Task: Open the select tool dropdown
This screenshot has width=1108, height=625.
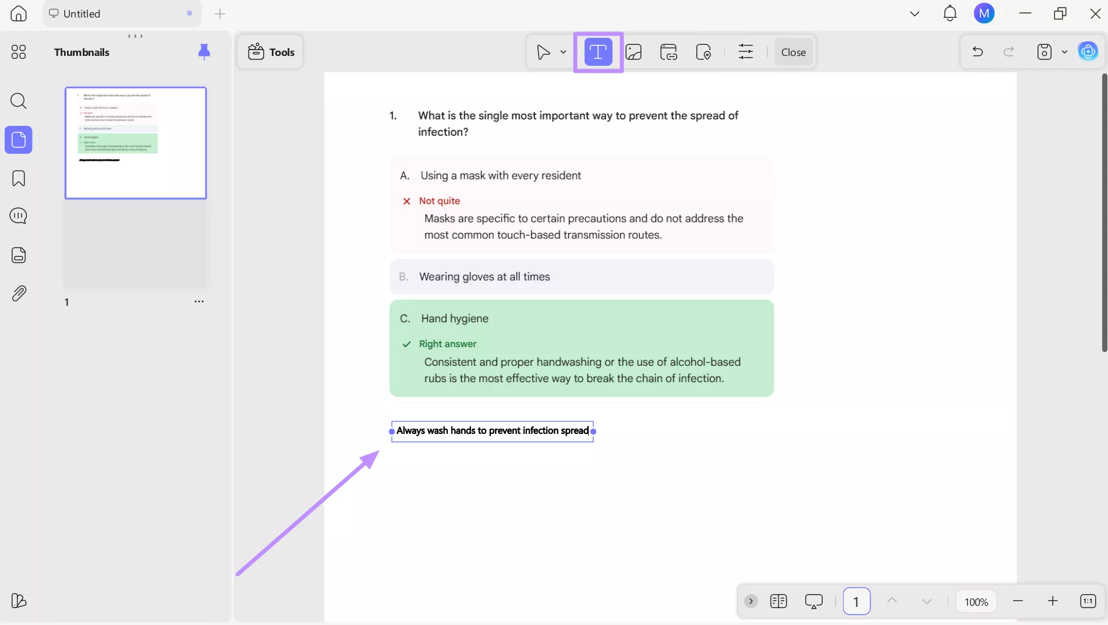Action: tap(563, 52)
